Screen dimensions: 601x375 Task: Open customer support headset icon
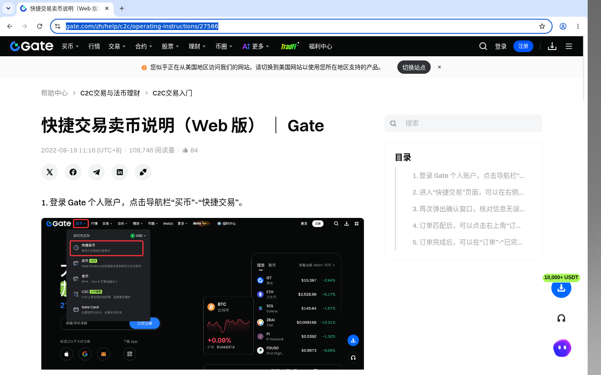point(561,318)
